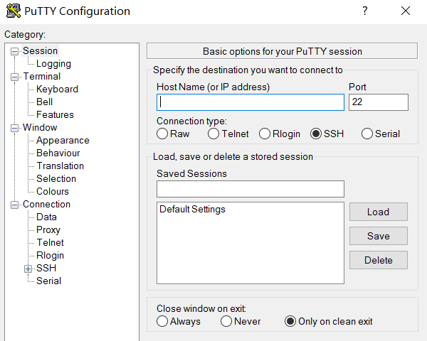427x341 pixels.
Task: Open the Selection settings category
Action: coord(56,178)
